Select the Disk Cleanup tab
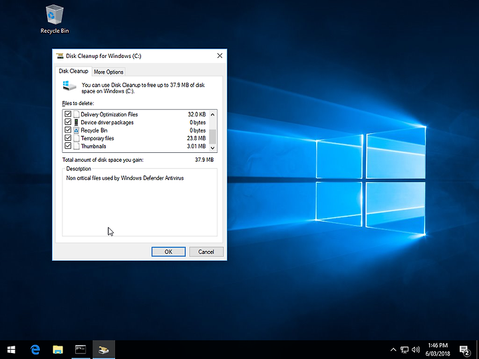 (x=73, y=71)
